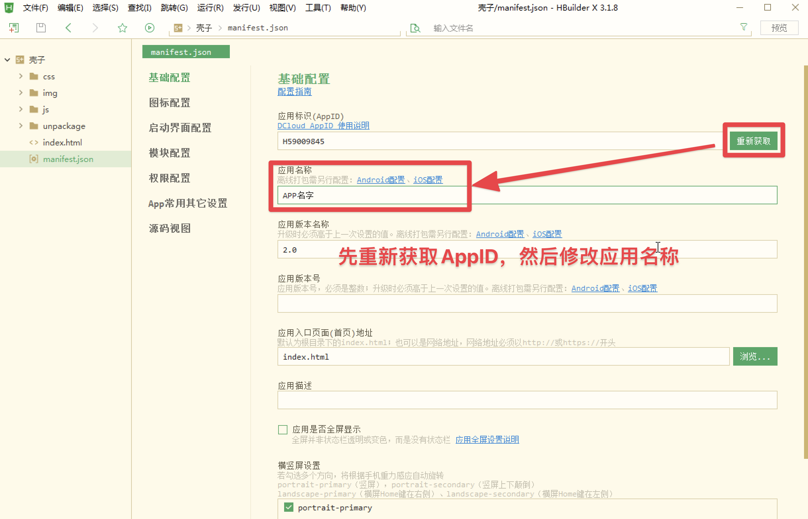Open the 运行(R) menu
808x519 pixels.
[210, 7]
